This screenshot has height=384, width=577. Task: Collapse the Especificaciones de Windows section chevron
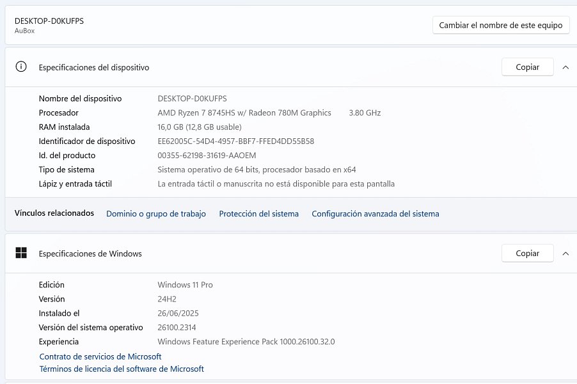click(x=565, y=254)
